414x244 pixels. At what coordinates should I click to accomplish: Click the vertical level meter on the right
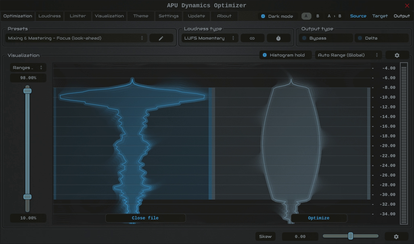point(404,143)
